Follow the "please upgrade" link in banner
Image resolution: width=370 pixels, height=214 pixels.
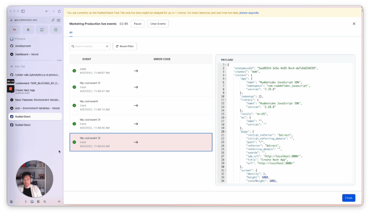point(249,12)
